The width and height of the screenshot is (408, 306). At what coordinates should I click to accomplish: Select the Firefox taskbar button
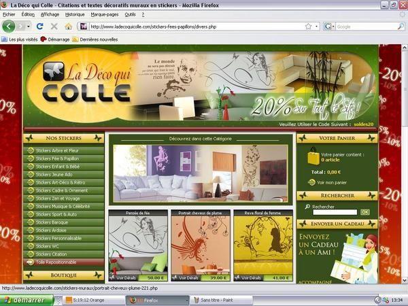pos(158,301)
